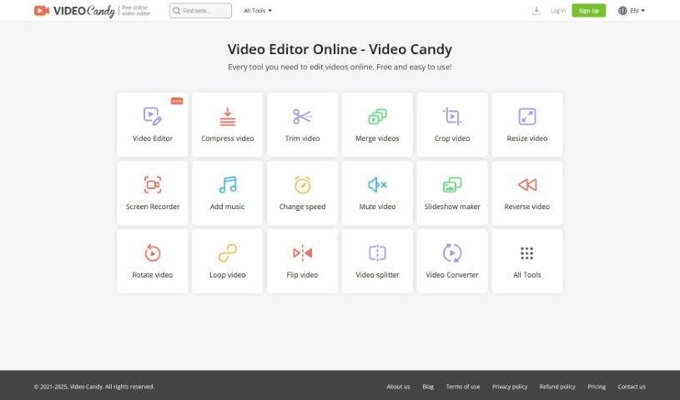The height and width of the screenshot is (400, 680).
Task: Click the Compress video download-arrow icon
Action: (227, 117)
